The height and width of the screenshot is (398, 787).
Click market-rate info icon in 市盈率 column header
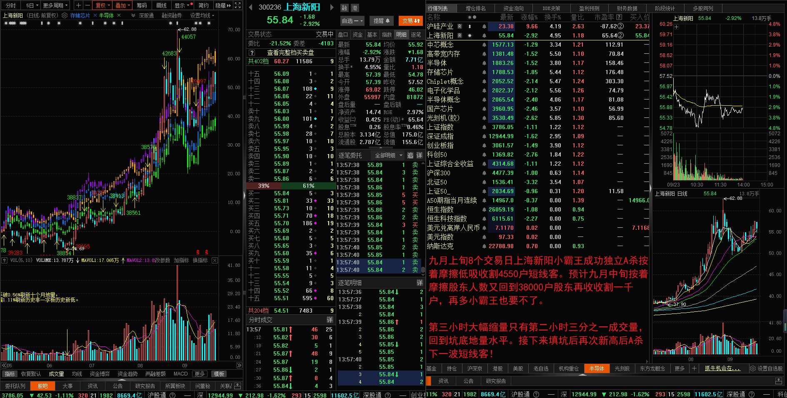619,17
